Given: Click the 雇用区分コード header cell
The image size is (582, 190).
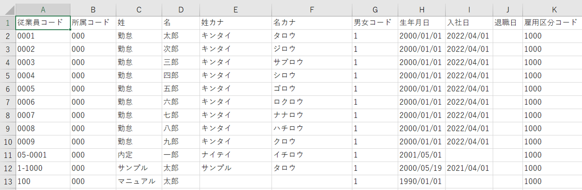Looking at the screenshot, I should coord(552,23).
